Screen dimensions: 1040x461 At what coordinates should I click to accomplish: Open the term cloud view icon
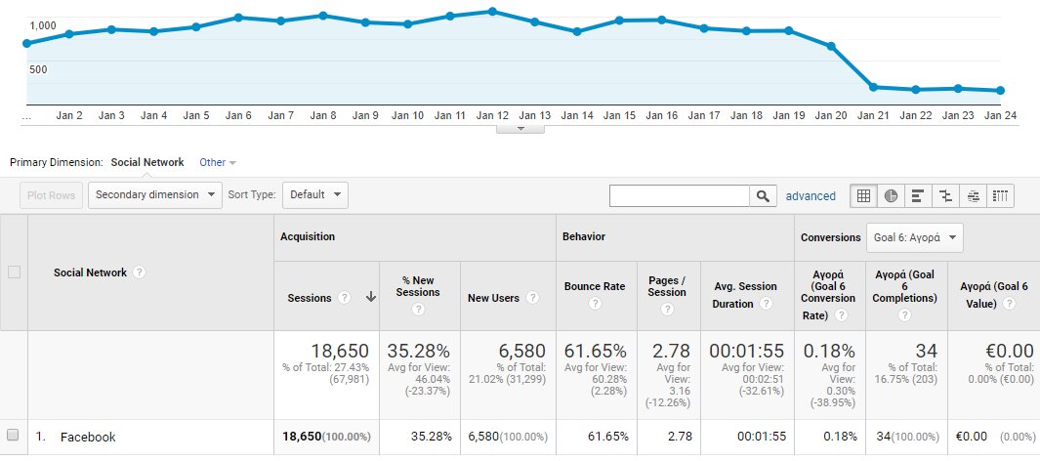click(973, 195)
